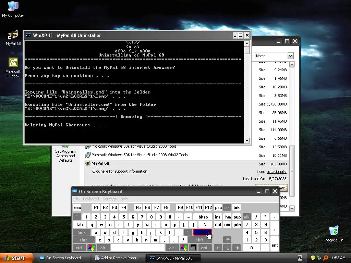Click the psc print screen key

click(x=218, y=207)
